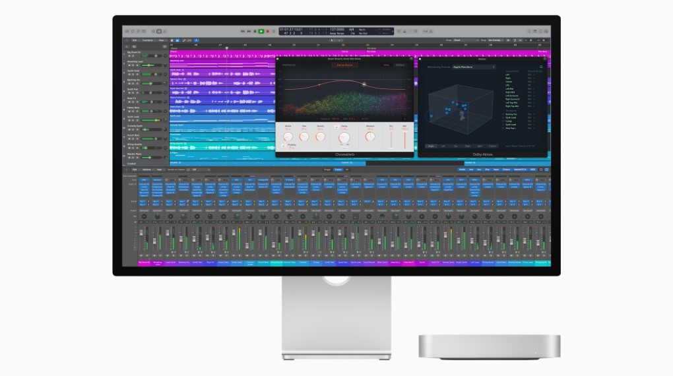Toggle Quick Help in the control bar
The width and height of the screenshot is (673, 376).
(138, 32)
